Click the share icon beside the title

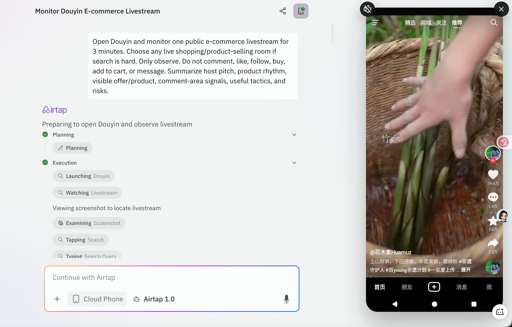pyautogui.click(x=283, y=11)
